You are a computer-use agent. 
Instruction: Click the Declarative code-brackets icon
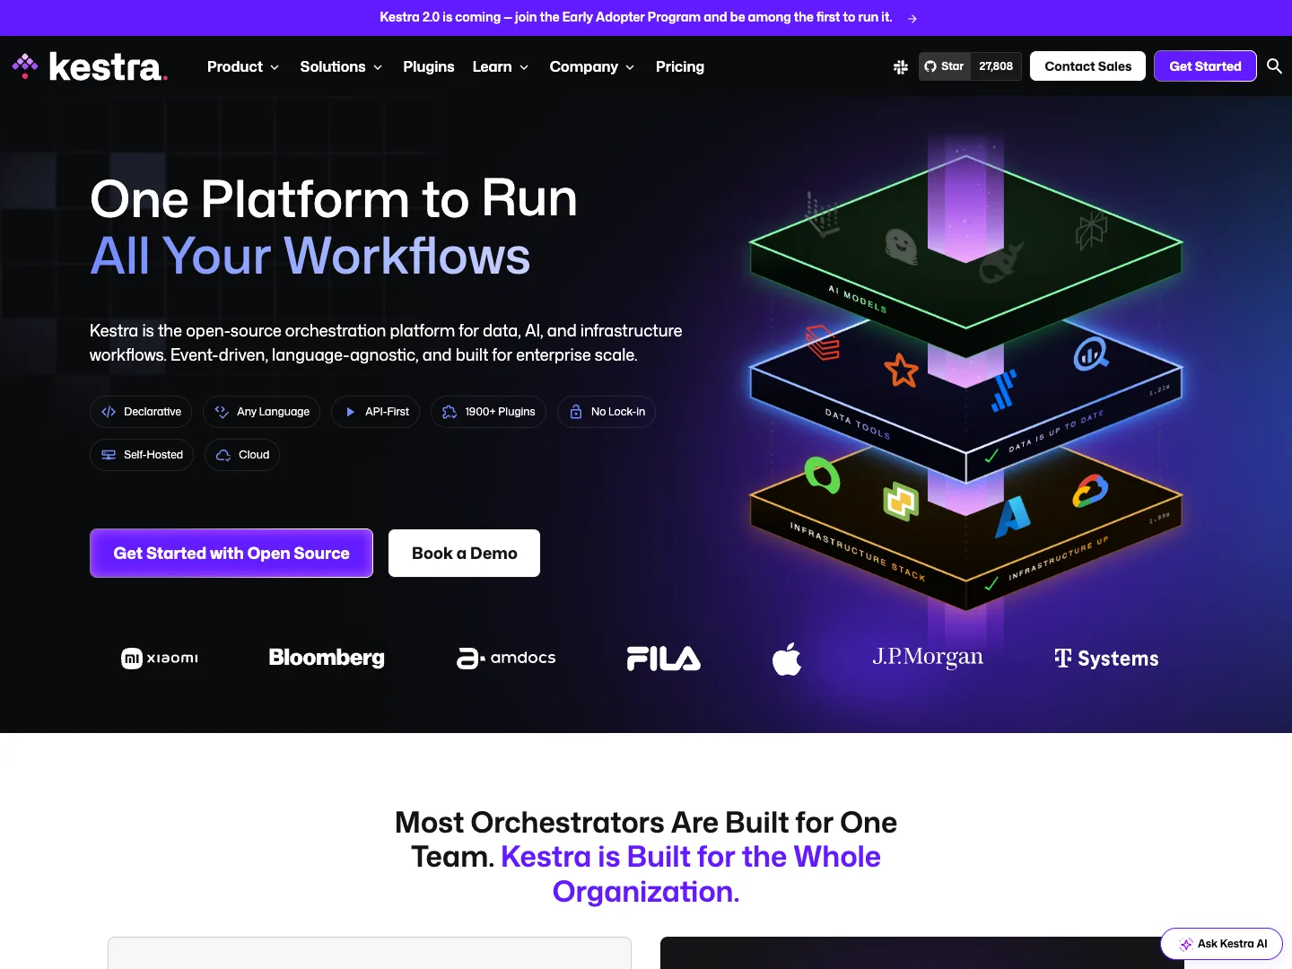coord(109,412)
